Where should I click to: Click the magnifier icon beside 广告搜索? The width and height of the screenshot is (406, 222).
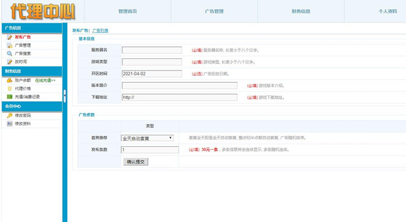click(x=10, y=54)
